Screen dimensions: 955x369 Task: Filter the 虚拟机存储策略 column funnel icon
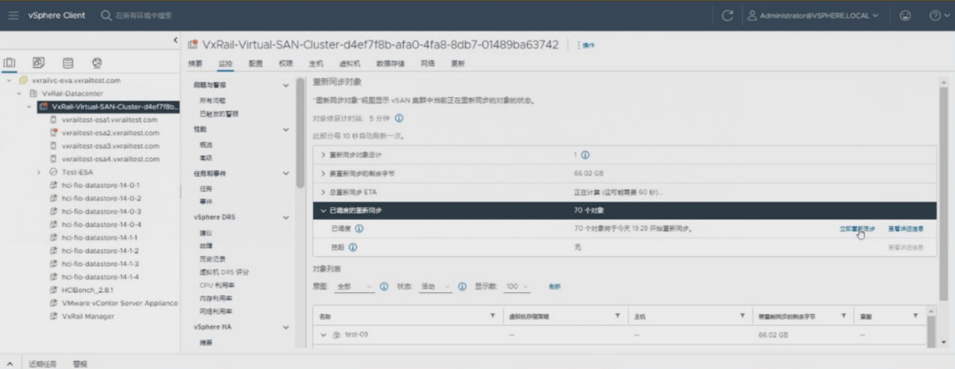click(x=617, y=316)
